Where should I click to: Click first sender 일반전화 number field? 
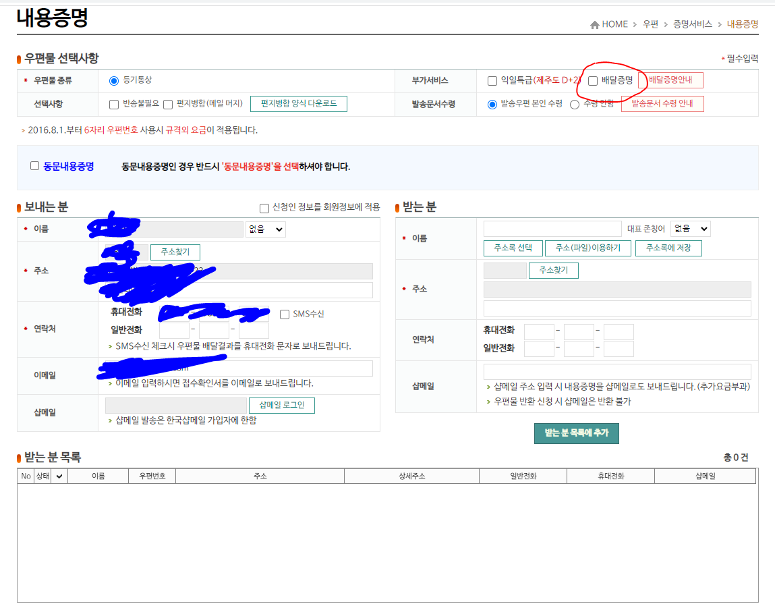pos(174,331)
